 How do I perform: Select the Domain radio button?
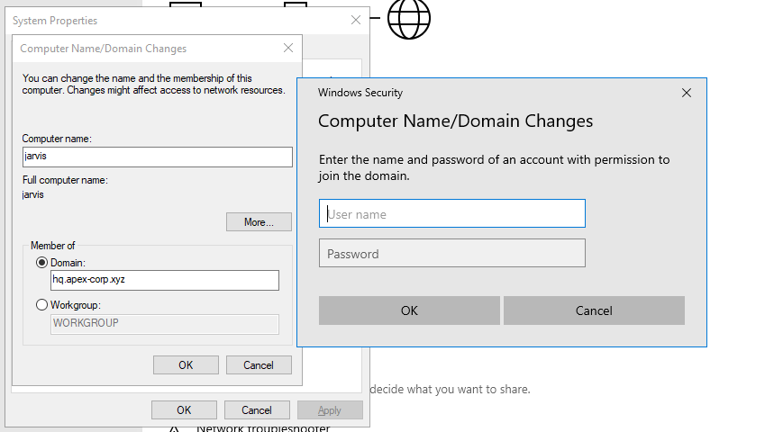click(x=42, y=263)
